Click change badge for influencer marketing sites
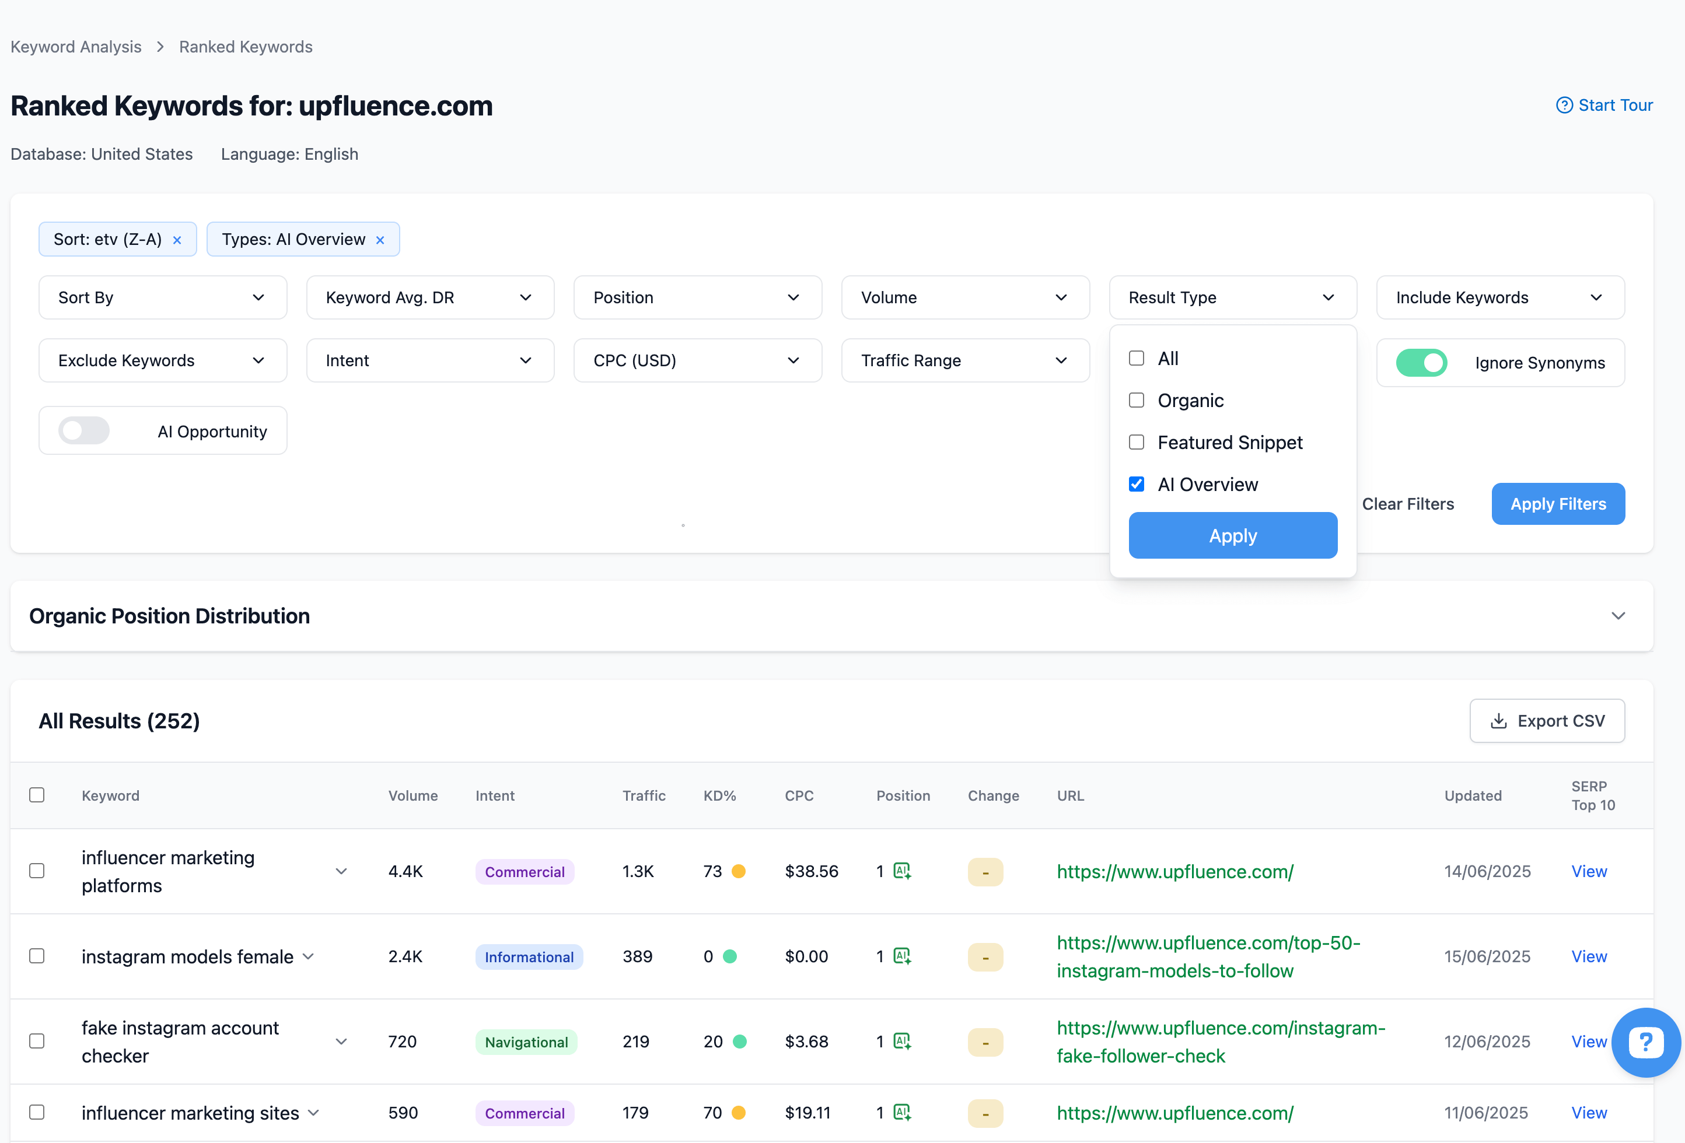This screenshot has height=1143, width=1685. 985,1113
